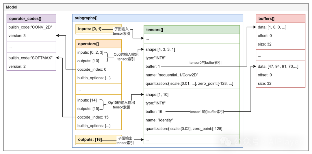The width and height of the screenshot is (312, 154).
Task: Select the subgraphs[] title bar
Action: point(157,18)
